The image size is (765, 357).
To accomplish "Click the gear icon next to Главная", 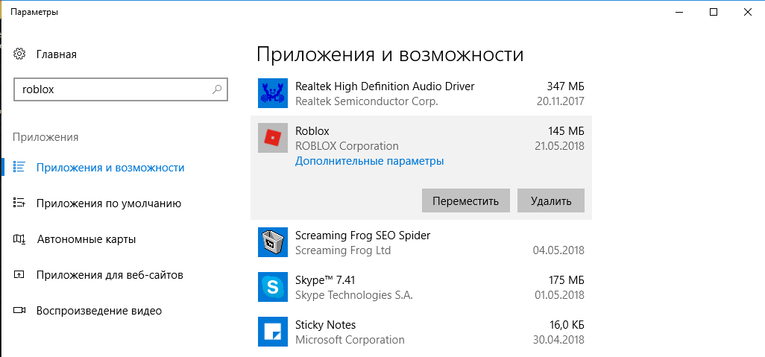I will coord(20,54).
